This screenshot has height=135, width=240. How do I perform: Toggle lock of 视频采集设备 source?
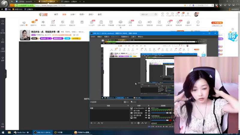(149, 113)
